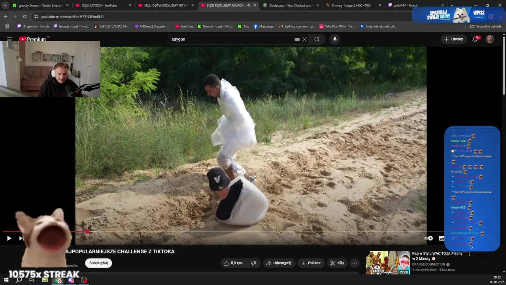This screenshot has height=285, width=506.
Task: Click the address bar URL
Action: click(72, 17)
